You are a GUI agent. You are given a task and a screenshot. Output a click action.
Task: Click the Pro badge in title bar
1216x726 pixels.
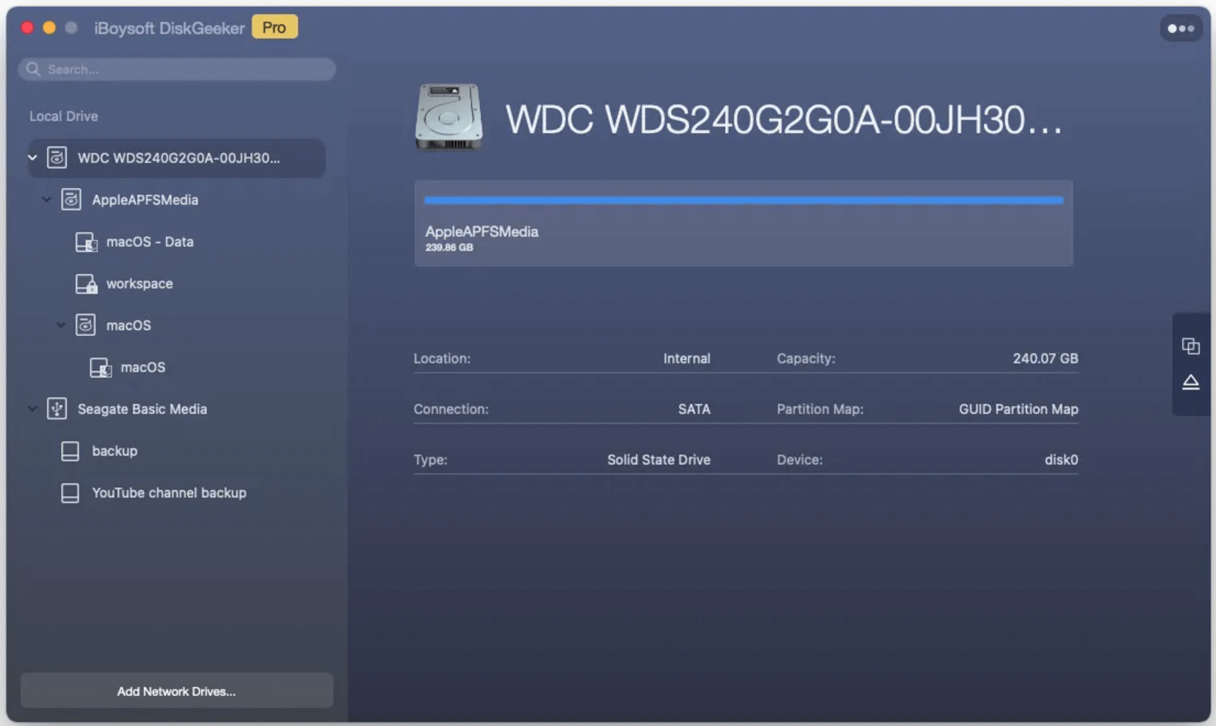[x=274, y=27]
